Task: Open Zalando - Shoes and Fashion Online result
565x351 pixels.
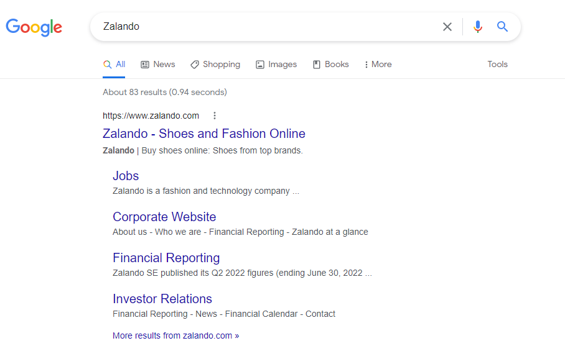Action: tap(204, 134)
